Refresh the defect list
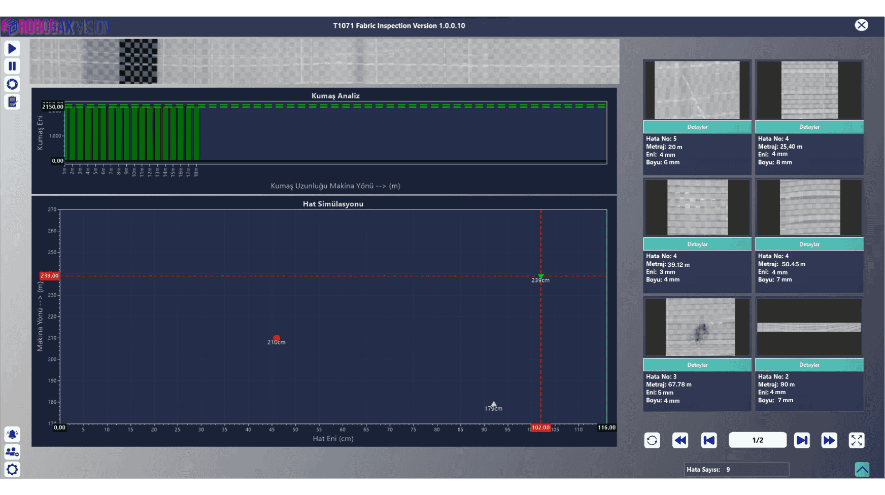 [652, 440]
